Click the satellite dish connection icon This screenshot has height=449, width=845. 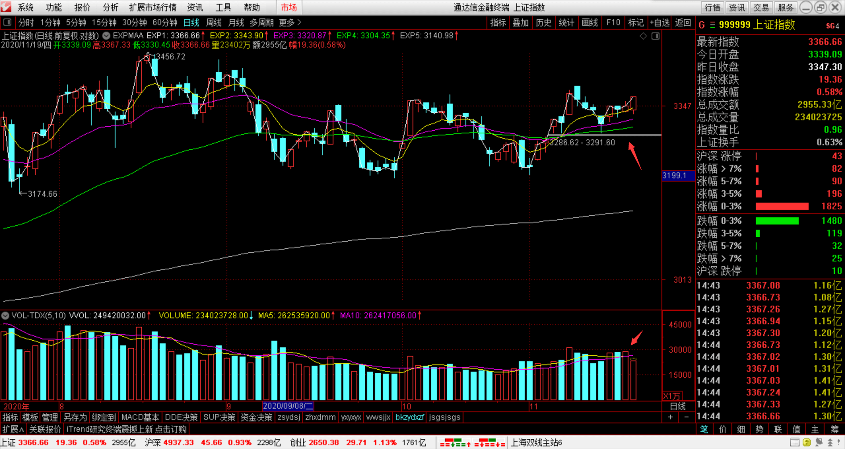[819, 442]
